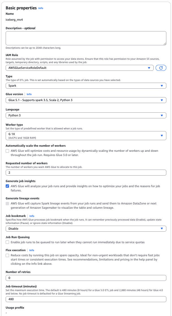Image resolution: width=172 pixels, height=316 pixels.
Task: Expand the job Type dropdown
Action: 86,86
